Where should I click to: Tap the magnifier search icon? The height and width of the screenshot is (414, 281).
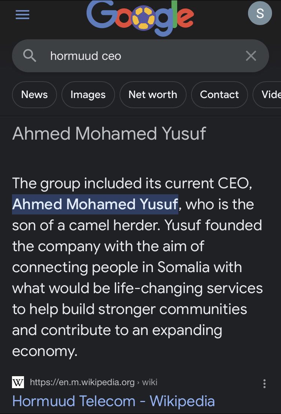tap(30, 56)
